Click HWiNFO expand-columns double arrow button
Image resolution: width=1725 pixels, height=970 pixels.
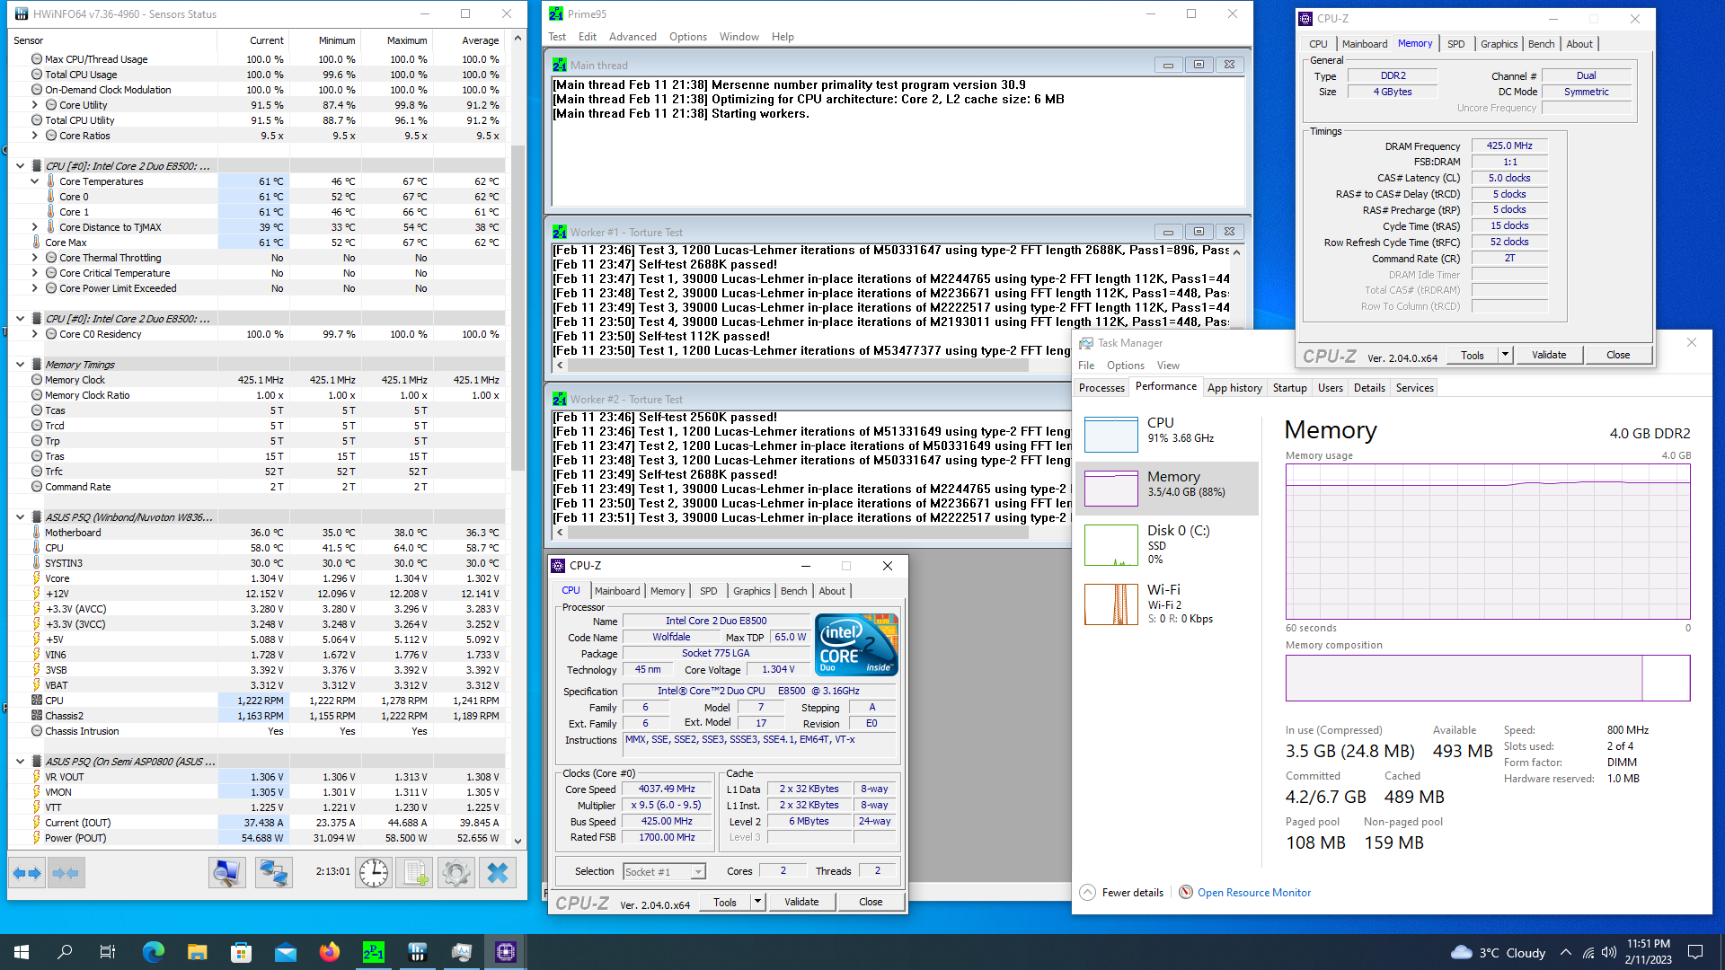[x=28, y=872]
